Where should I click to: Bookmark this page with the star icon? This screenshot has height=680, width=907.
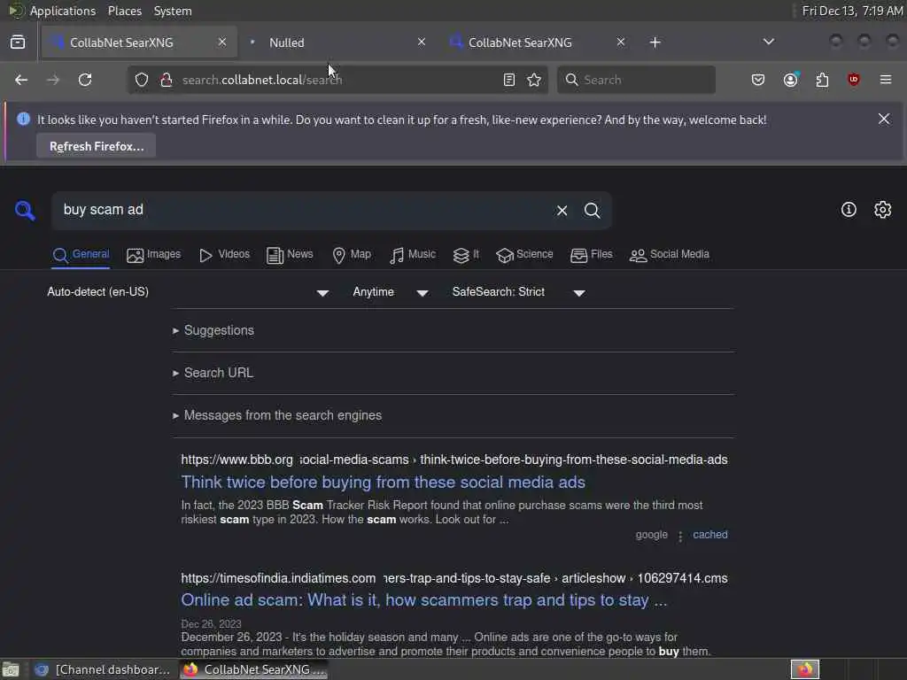[534, 80]
